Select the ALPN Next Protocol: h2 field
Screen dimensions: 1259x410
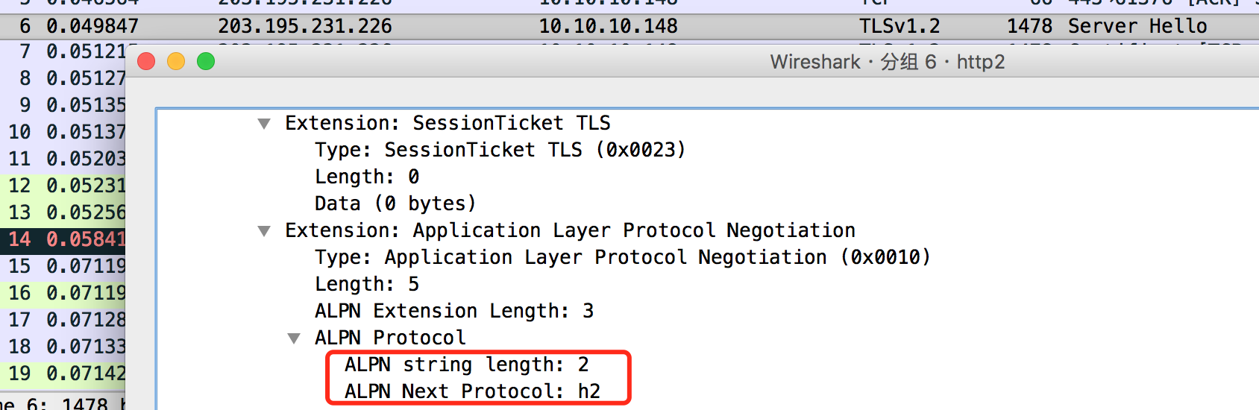pyautogui.click(x=472, y=391)
